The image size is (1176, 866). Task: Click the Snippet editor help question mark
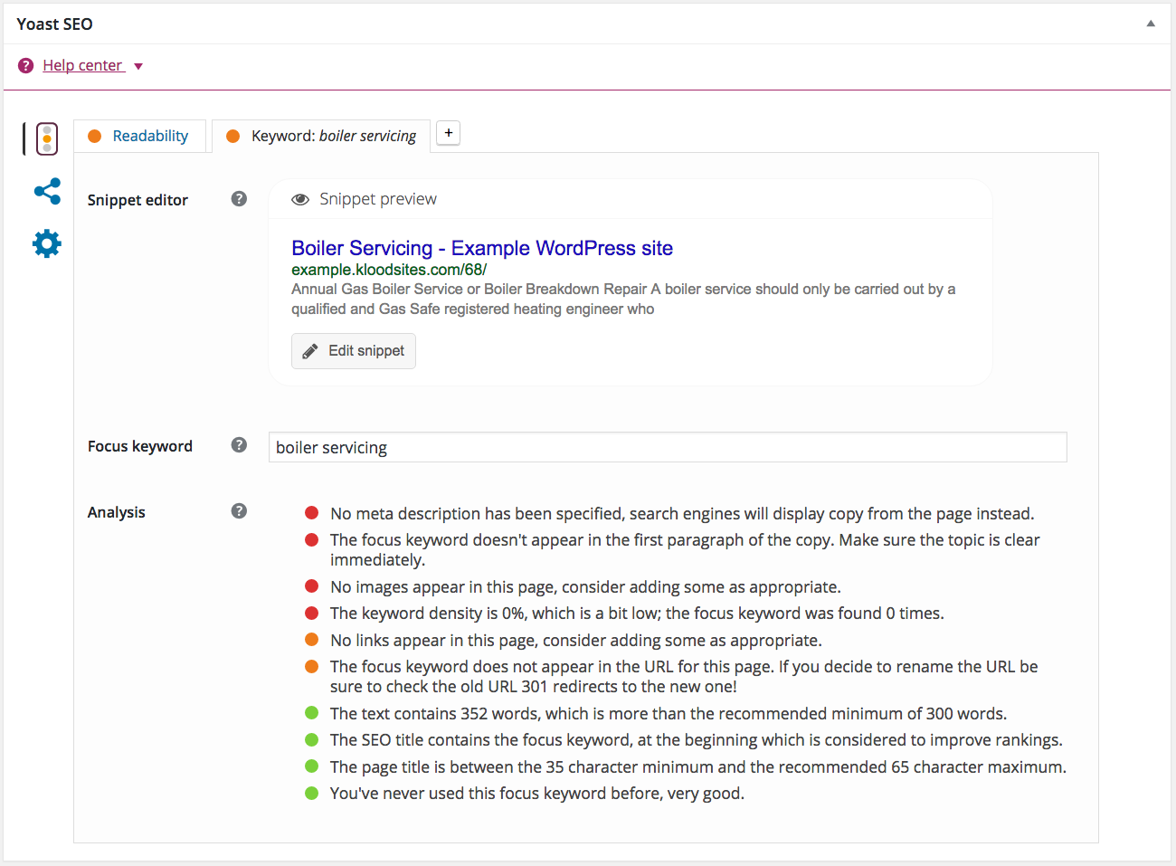click(239, 199)
